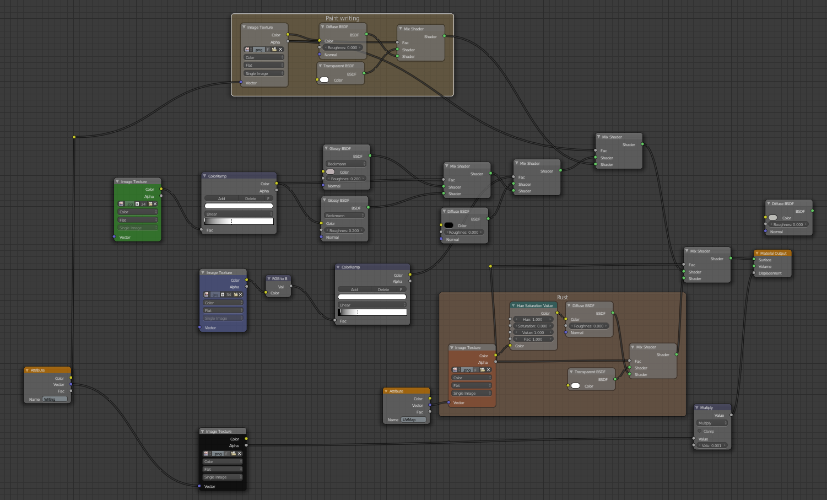The image size is (827, 500).
Task: Open Single Image dropdown in Rust Image Texture
Action: (x=472, y=394)
